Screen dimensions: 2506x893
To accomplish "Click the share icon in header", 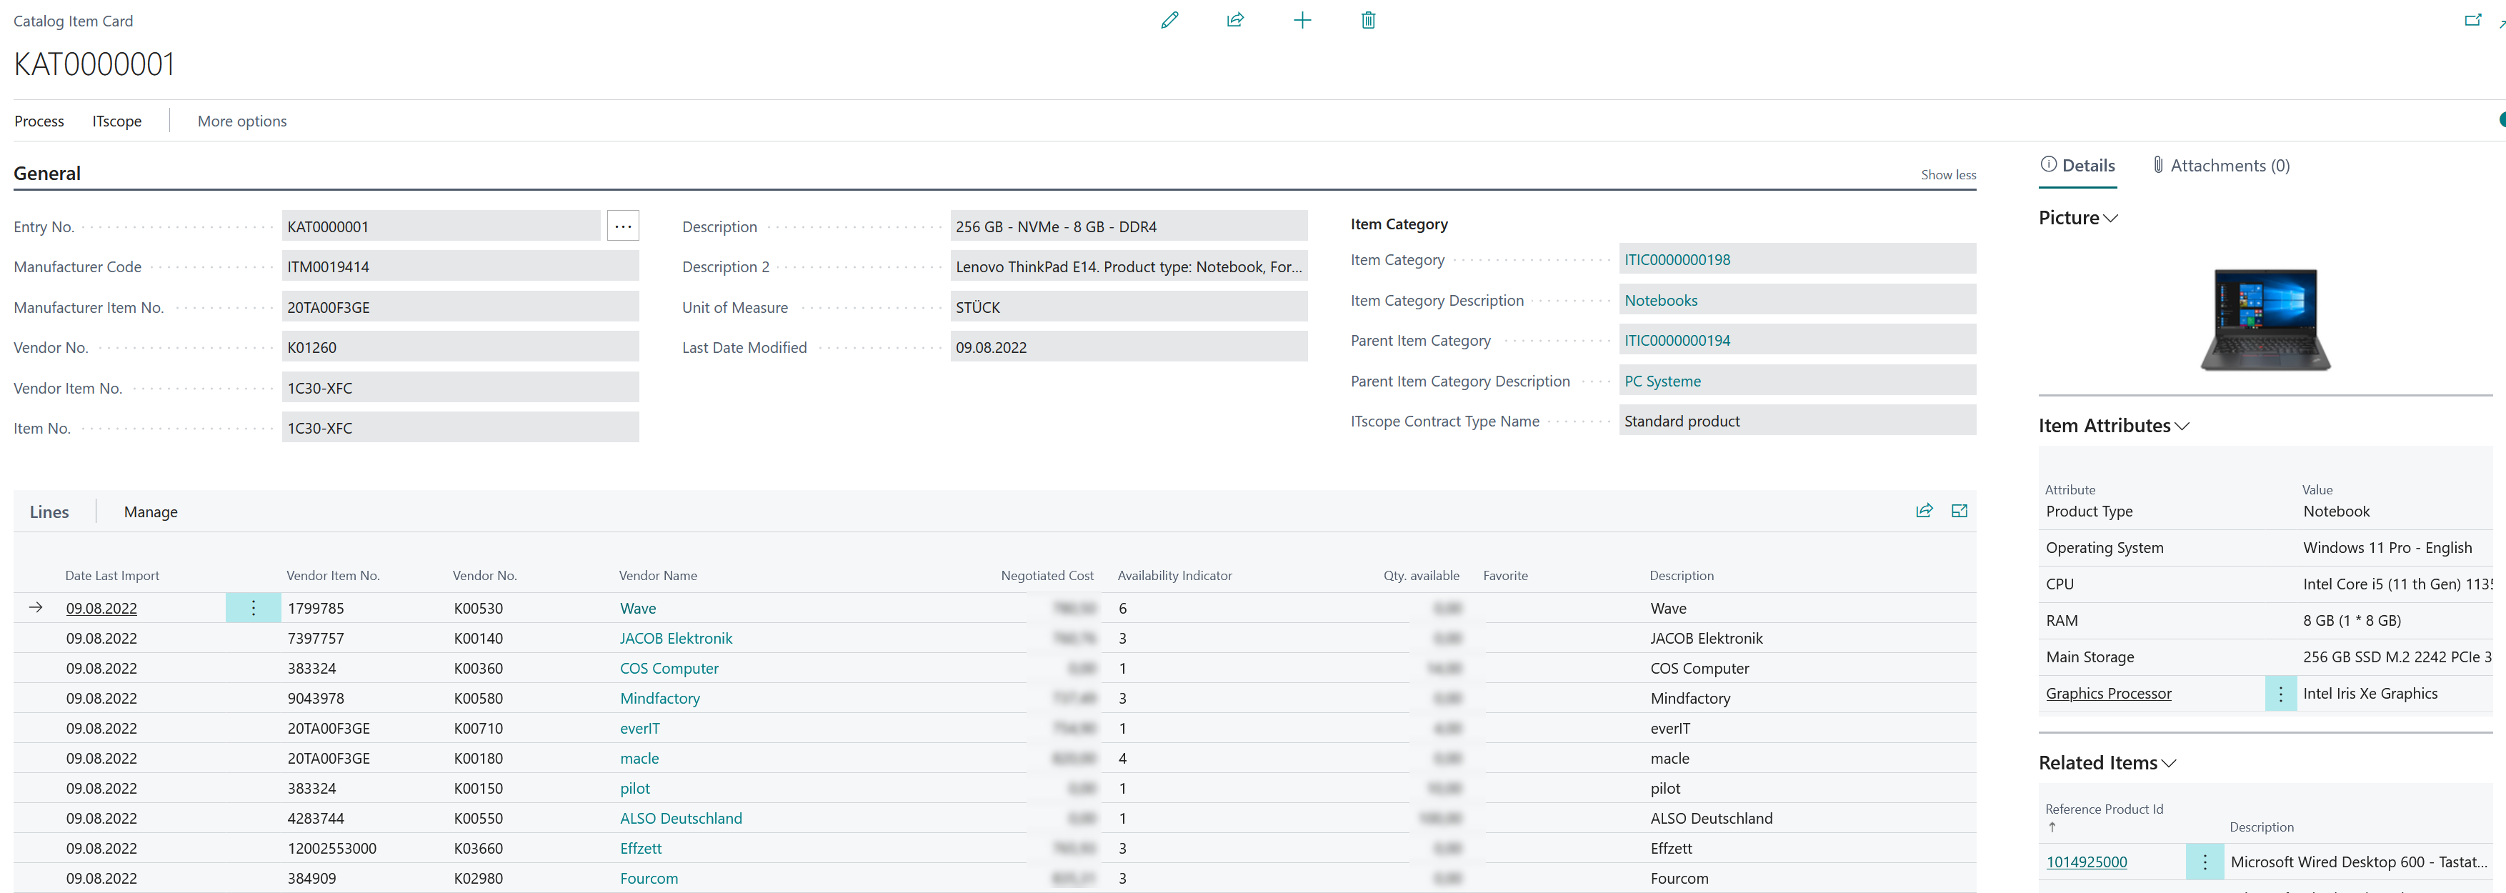I will [1235, 21].
